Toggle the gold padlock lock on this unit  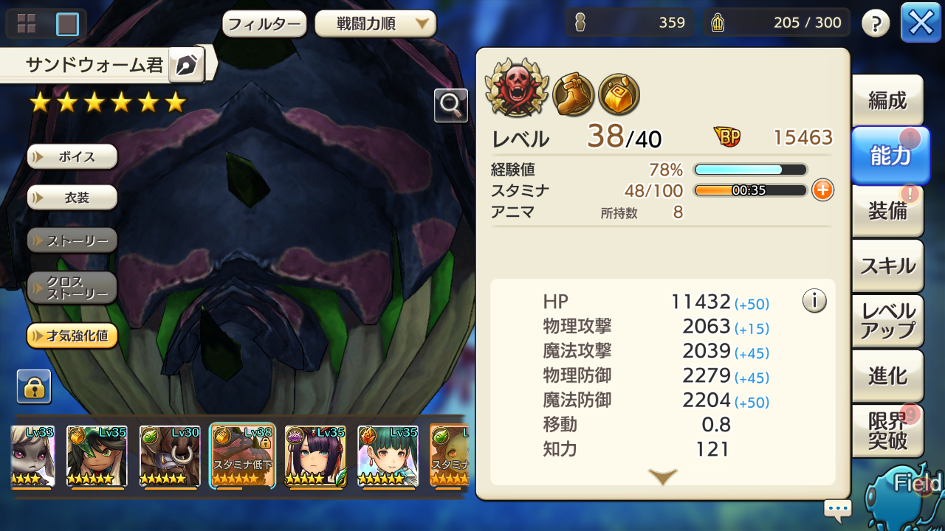[34, 387]
